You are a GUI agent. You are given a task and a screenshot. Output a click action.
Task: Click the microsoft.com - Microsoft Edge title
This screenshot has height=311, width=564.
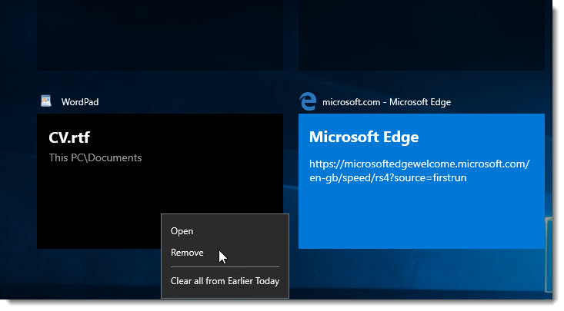[386, 102]
